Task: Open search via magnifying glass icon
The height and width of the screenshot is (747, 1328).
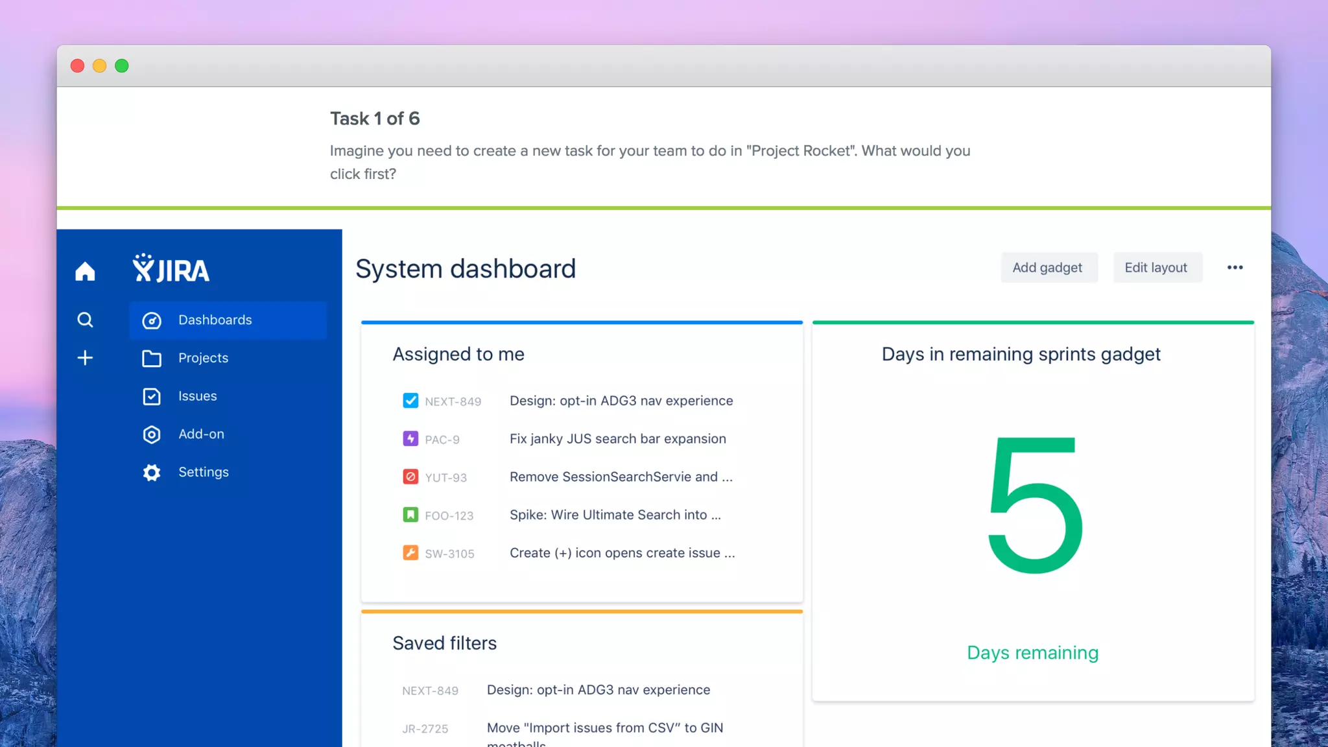Action: pyautogui.click(x=85, y=320)
